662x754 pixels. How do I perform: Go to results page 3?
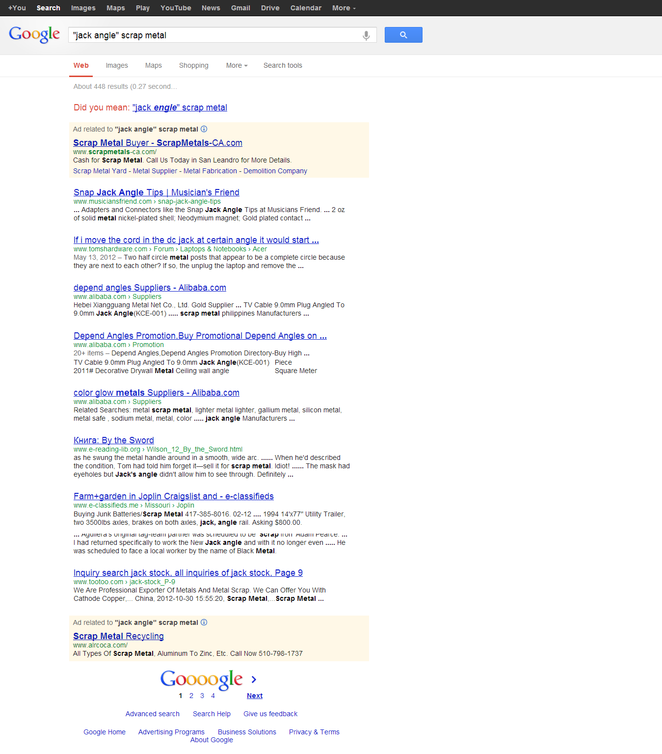pos(202,696)
